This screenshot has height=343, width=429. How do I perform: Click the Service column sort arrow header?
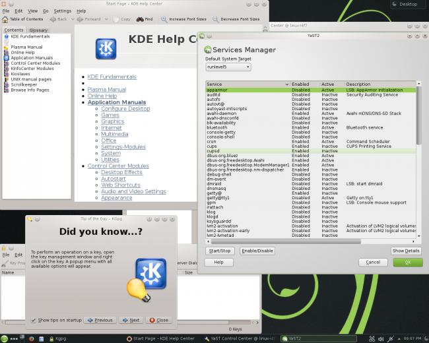pos(286,84)
